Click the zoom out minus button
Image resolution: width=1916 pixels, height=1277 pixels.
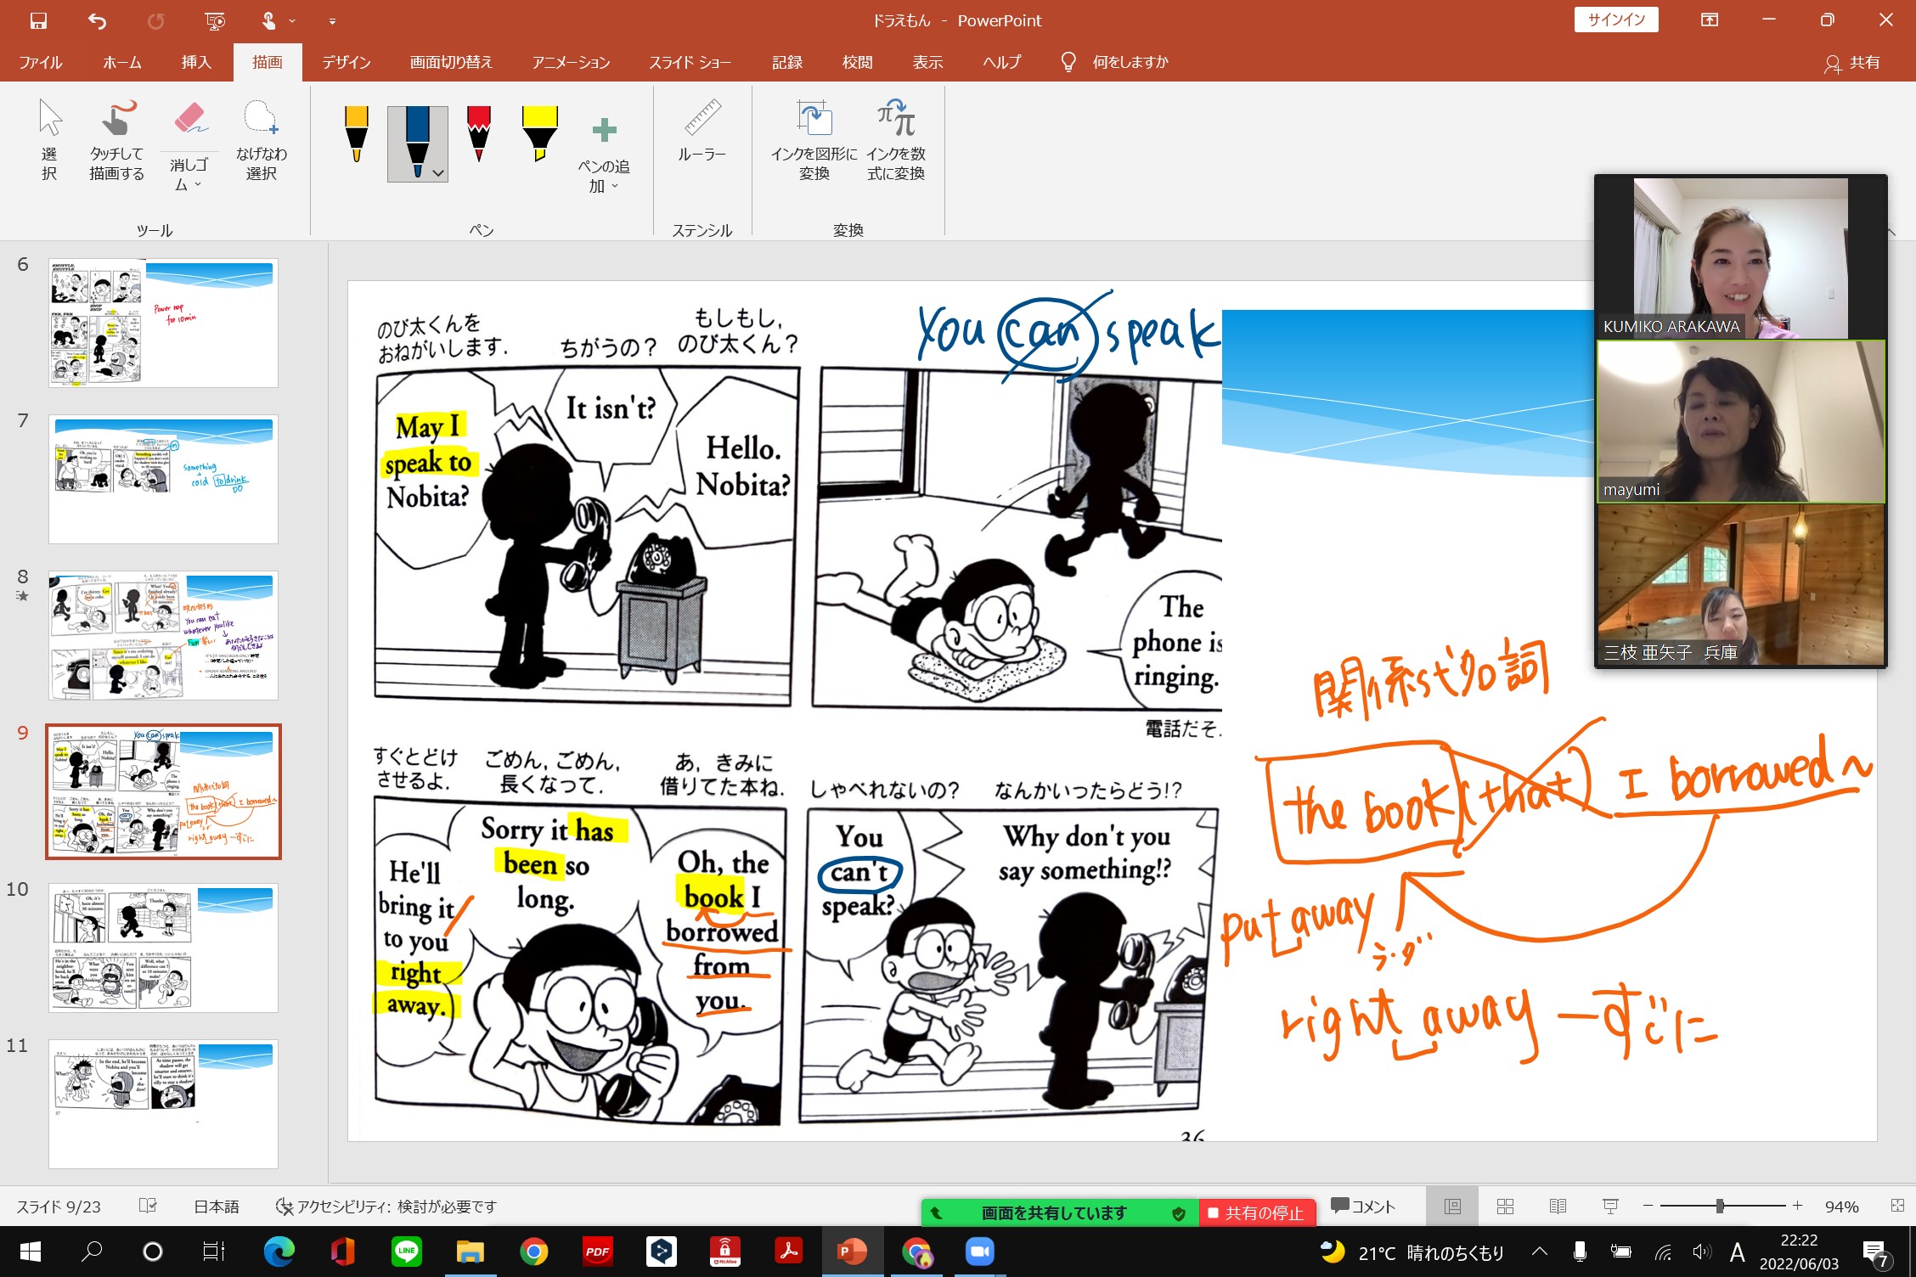tap(1648, 1206)
